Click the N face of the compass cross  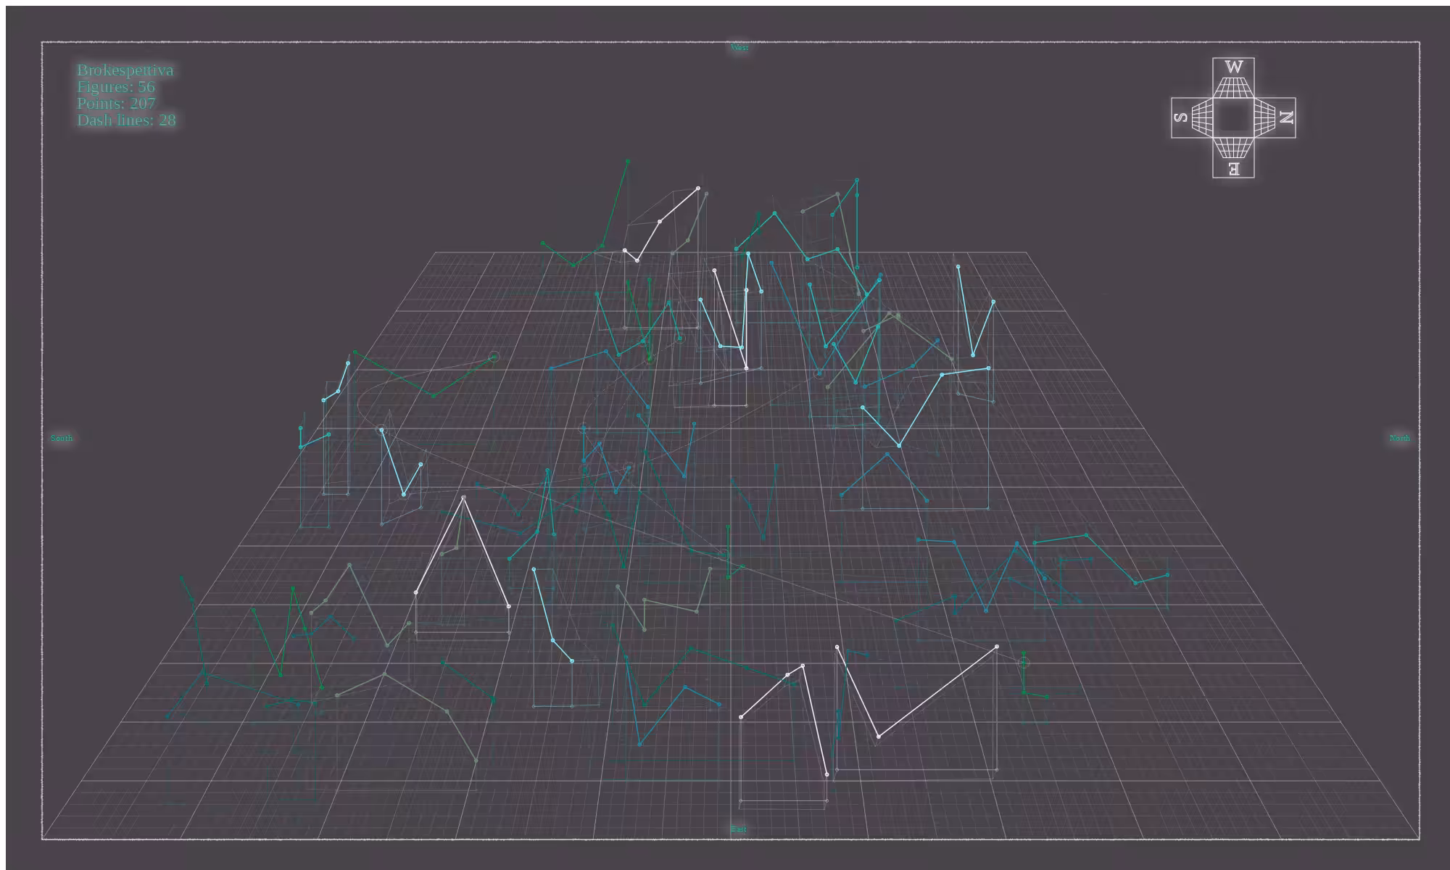(1275, 117)
